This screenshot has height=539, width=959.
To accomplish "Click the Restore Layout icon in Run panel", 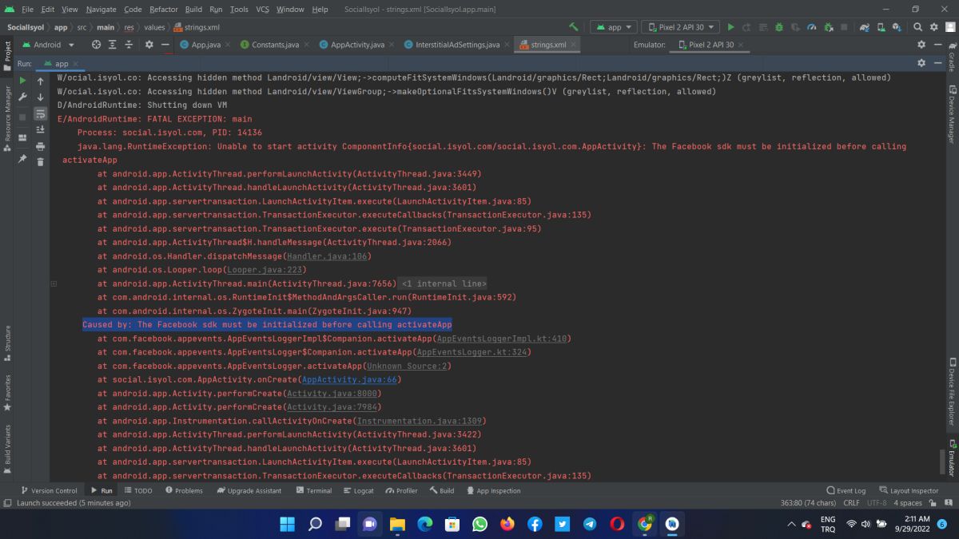I will [x=22, y=137].
